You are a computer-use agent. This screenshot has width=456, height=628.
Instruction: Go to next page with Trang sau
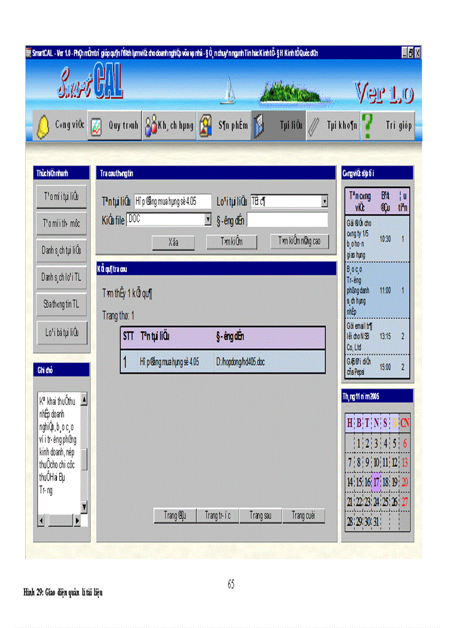coord(260,516)
